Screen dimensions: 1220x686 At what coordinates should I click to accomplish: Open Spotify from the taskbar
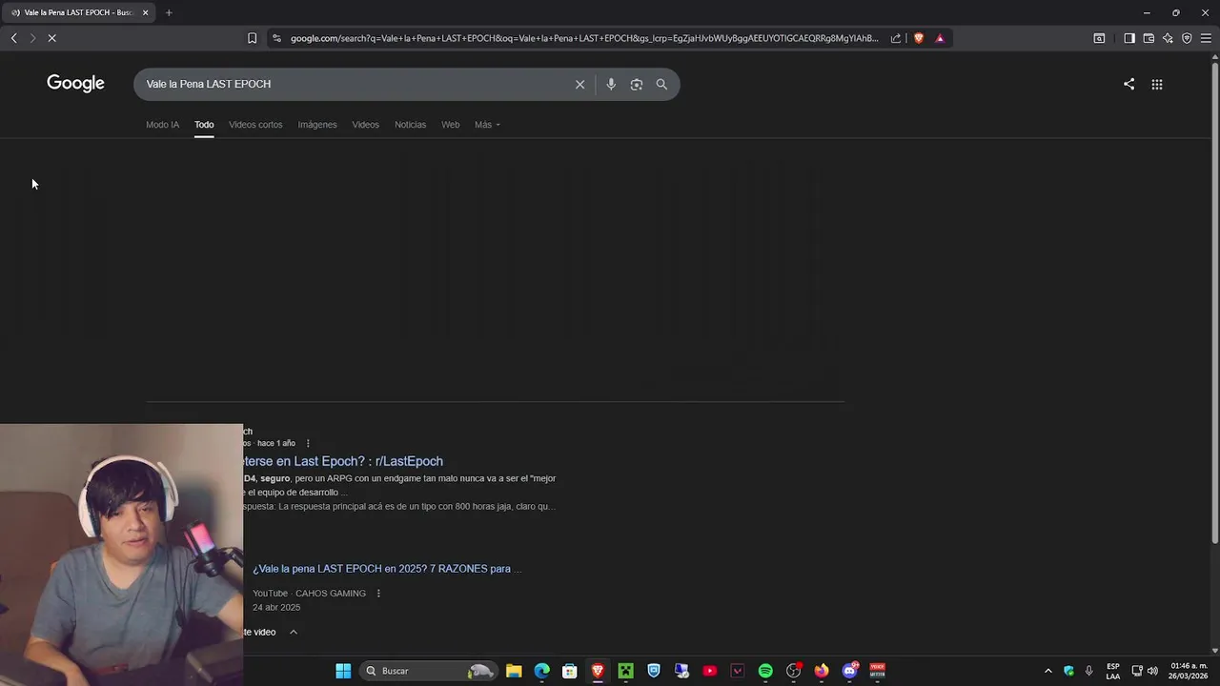pos(765,671)
